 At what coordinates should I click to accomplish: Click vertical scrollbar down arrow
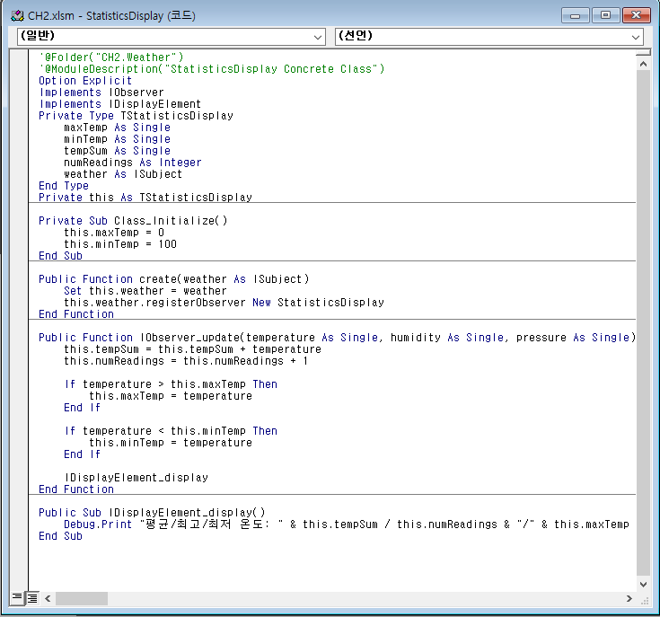(x=643, y=584)
